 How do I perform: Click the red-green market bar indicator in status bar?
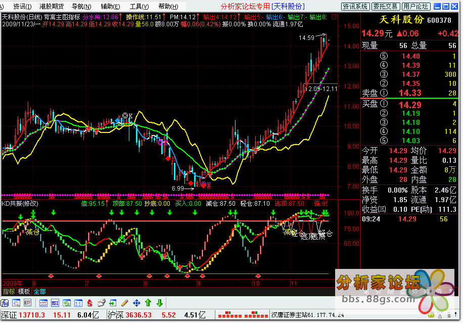point(243,315)
